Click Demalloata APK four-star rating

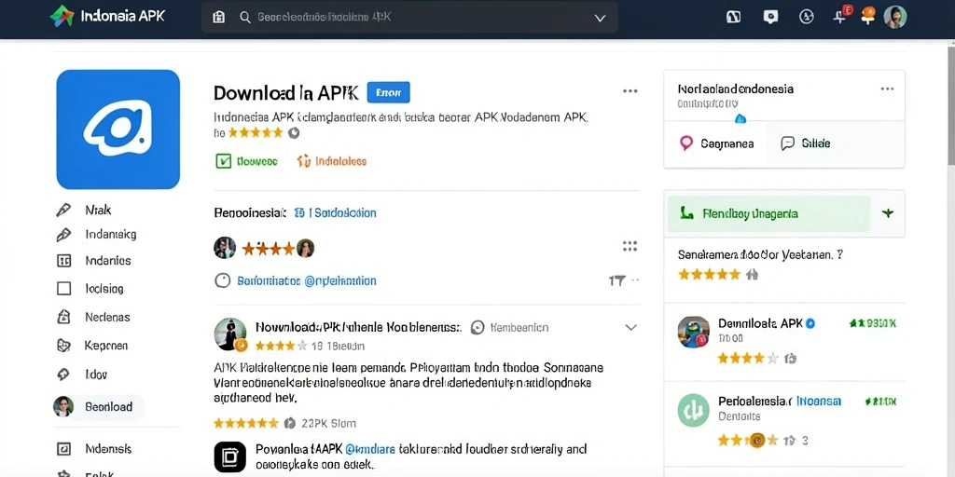pyautogui.click(x=748, y=359)
